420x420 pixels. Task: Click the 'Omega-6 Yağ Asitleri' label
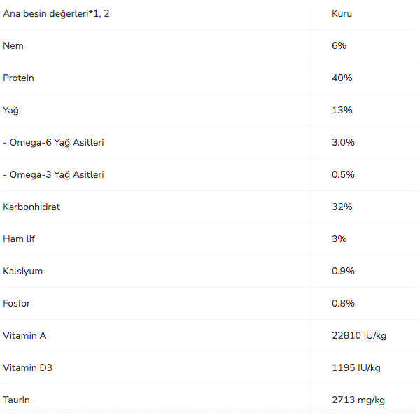54,142
